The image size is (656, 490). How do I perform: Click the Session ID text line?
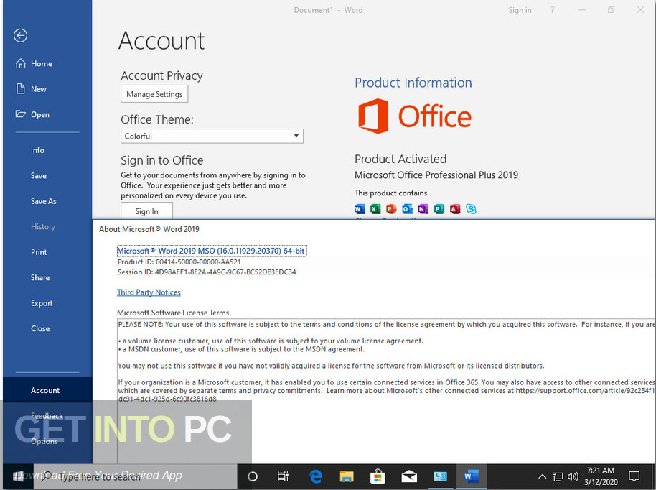(x=207, y=272)
